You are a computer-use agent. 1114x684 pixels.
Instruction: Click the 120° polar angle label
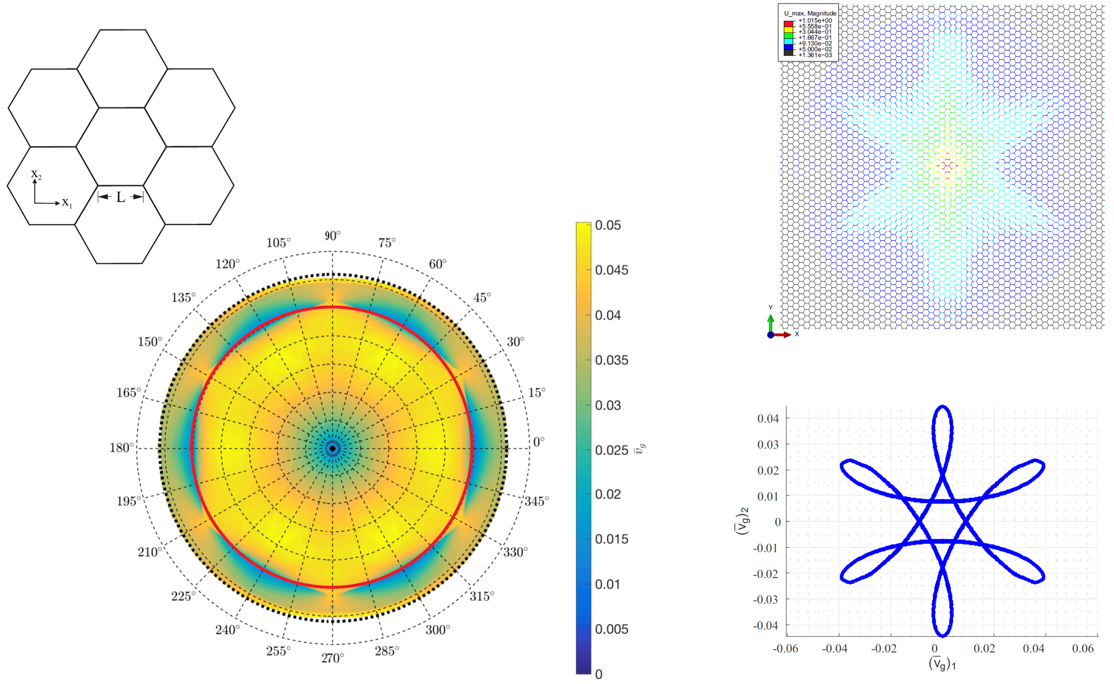[x=228, y=264]
